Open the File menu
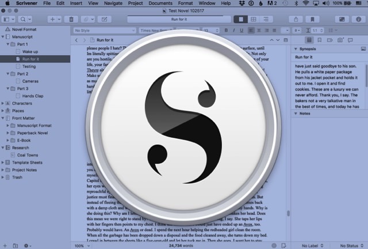 click(47, 3)
